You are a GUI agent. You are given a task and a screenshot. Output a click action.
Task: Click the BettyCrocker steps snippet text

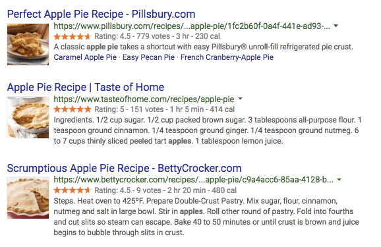[206, 217]
